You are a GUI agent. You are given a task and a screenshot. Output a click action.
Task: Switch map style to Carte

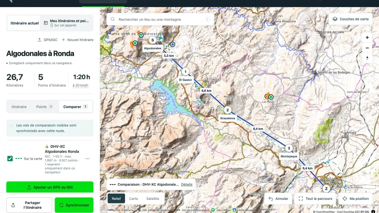[x=134, y=198]
